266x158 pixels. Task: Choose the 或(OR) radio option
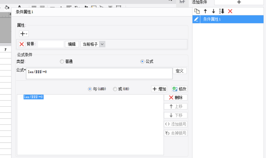pyautogui.click(x=115, y=89)
